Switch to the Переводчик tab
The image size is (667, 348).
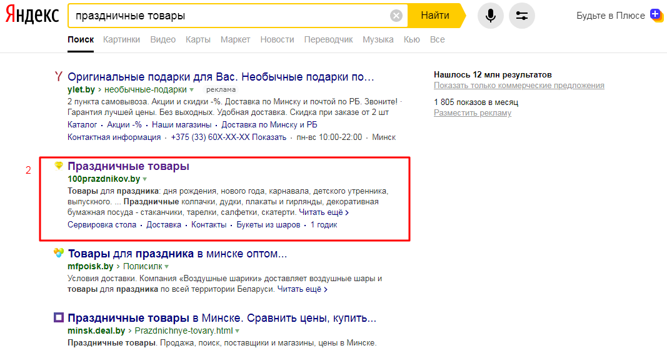pyautogui.click(x=328, y=39)
